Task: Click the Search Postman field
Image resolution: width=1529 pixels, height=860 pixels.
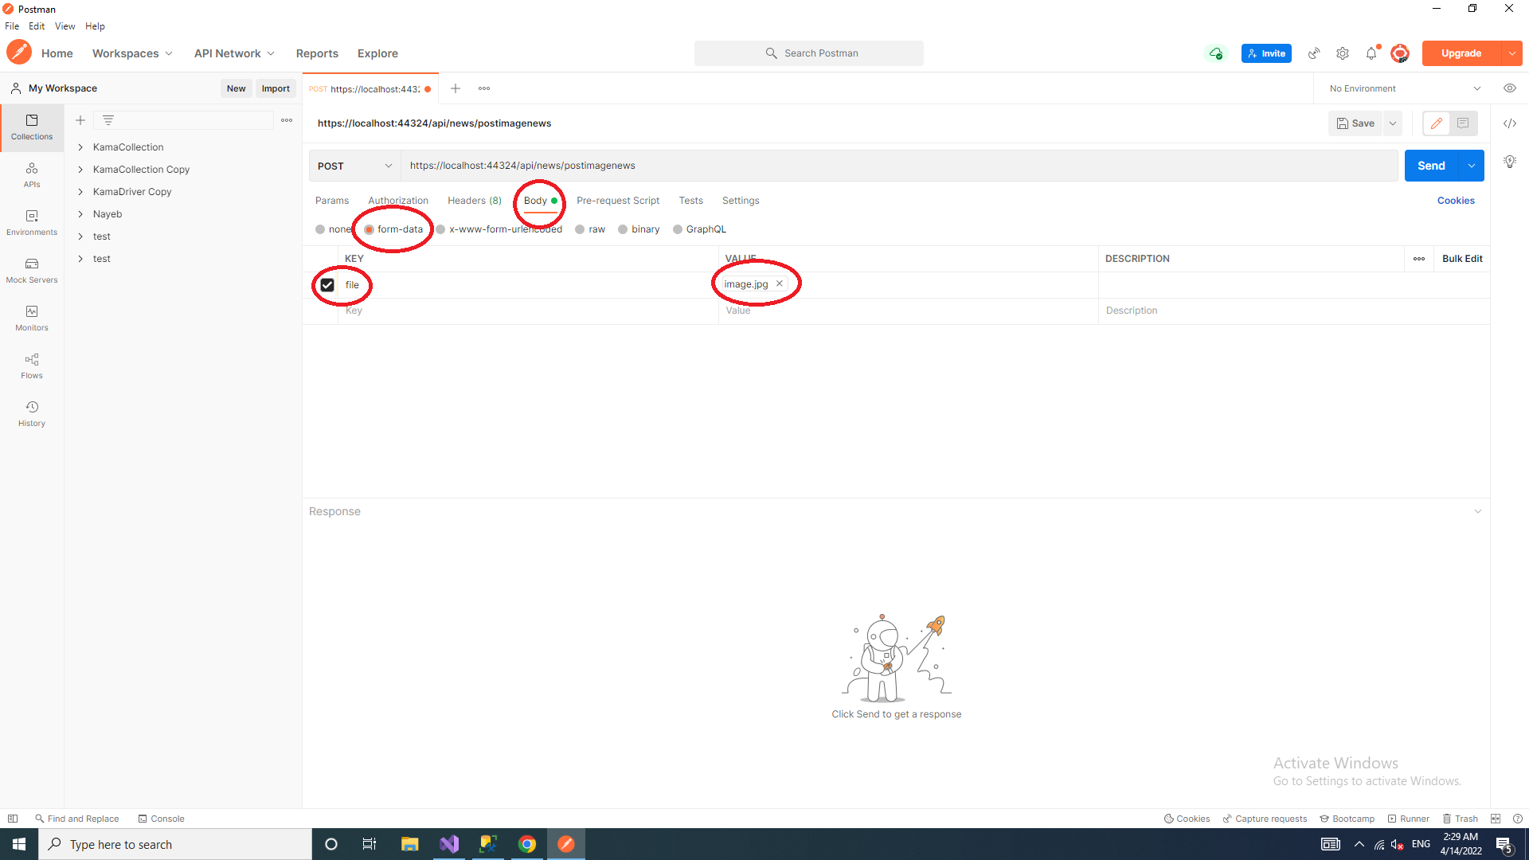Action: (x=809, y=53)
